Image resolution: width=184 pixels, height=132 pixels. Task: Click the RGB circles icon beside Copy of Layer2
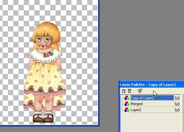click(x=127, y=98)
